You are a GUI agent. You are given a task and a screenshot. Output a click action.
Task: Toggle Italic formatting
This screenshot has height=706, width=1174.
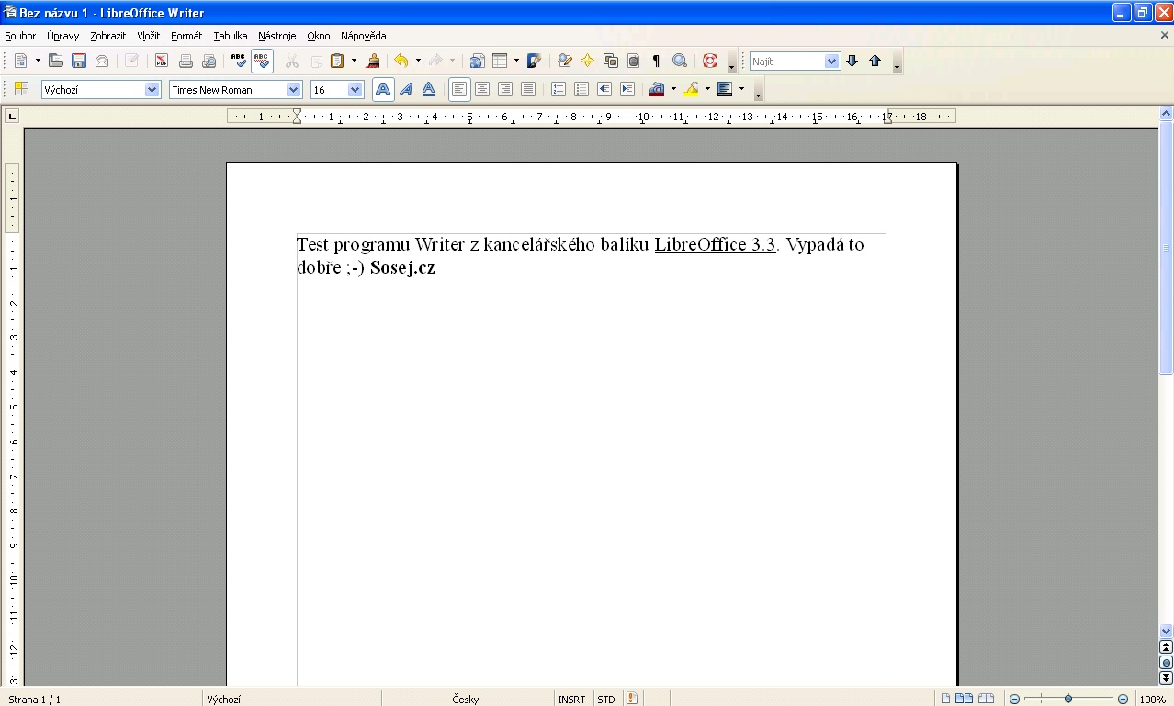406,90
